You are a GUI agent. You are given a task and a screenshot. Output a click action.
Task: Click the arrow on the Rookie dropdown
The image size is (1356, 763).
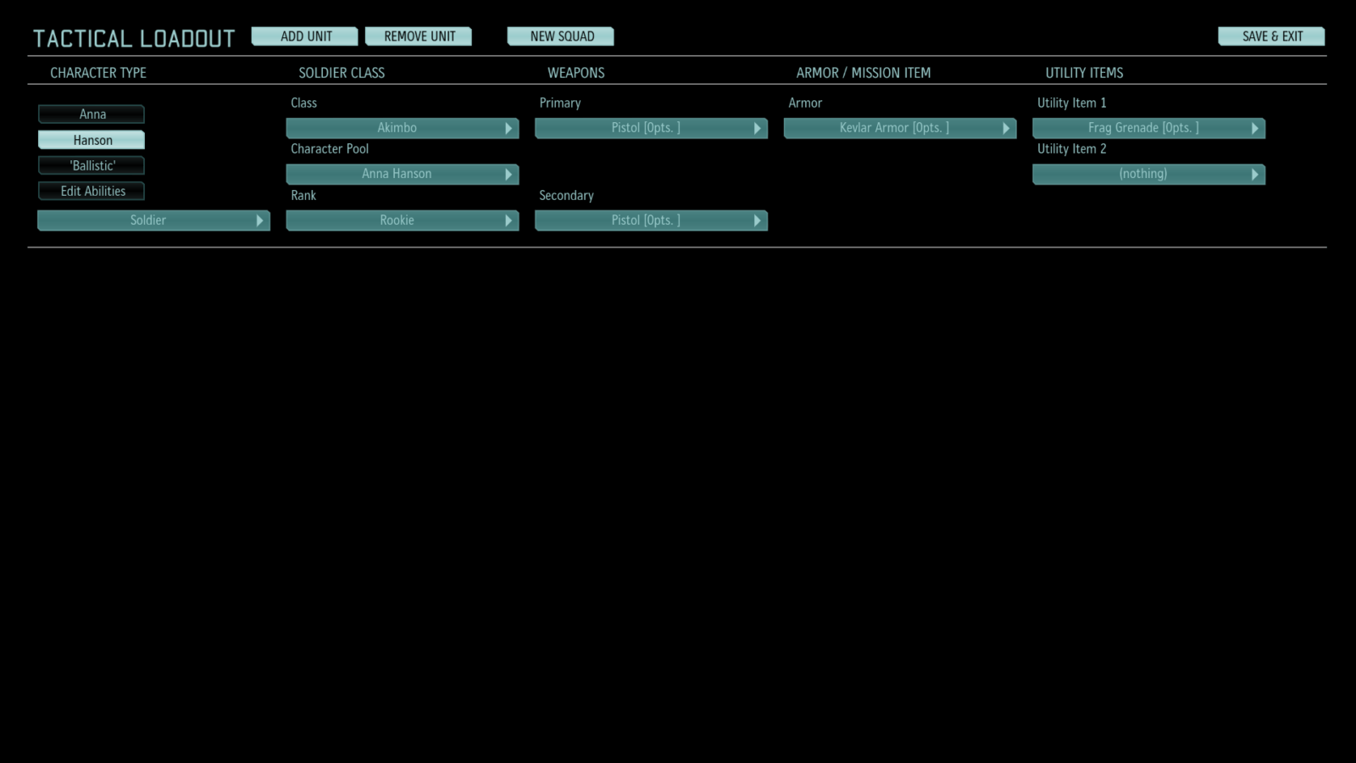coord(508,220)
